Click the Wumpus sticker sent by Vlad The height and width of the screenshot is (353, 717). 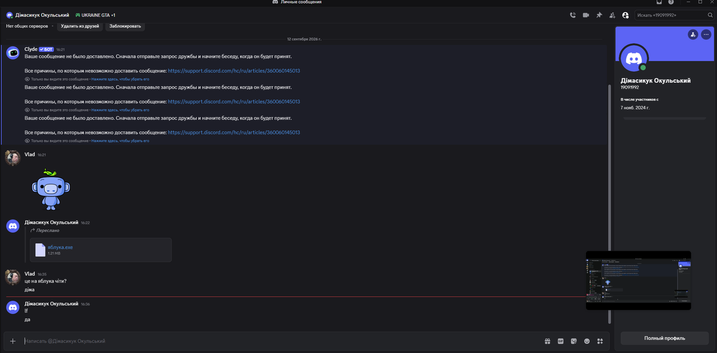coord(50,190)
